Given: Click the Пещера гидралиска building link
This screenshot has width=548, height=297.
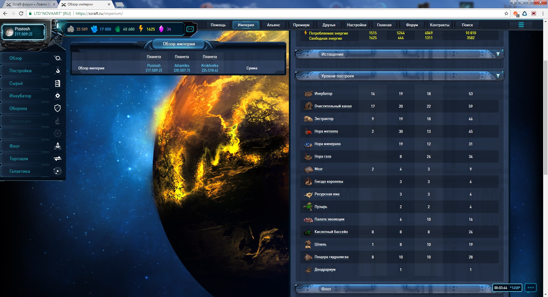Looking at the screenshot, I should pyautogui.click(x=331, y=257).
